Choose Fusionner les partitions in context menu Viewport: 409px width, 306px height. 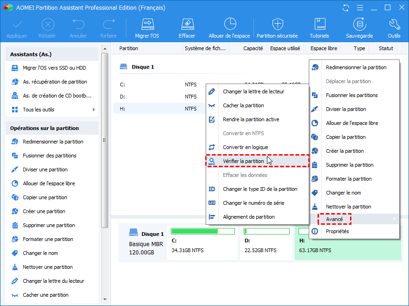(354, 95)
